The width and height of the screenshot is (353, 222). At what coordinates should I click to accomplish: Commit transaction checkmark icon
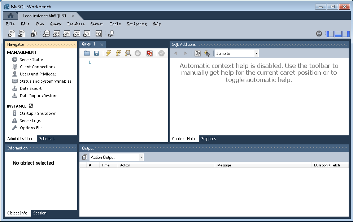(x=161, y=53)
